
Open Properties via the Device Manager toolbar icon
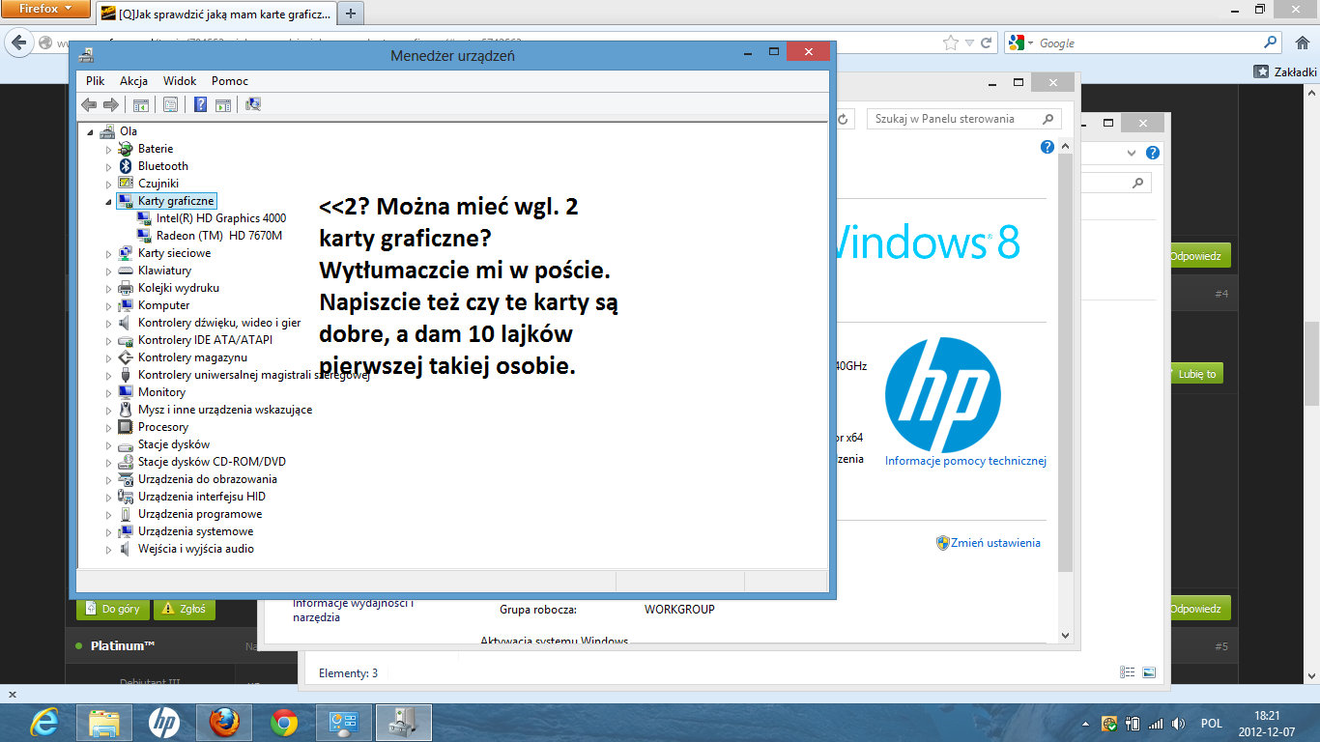170,104
